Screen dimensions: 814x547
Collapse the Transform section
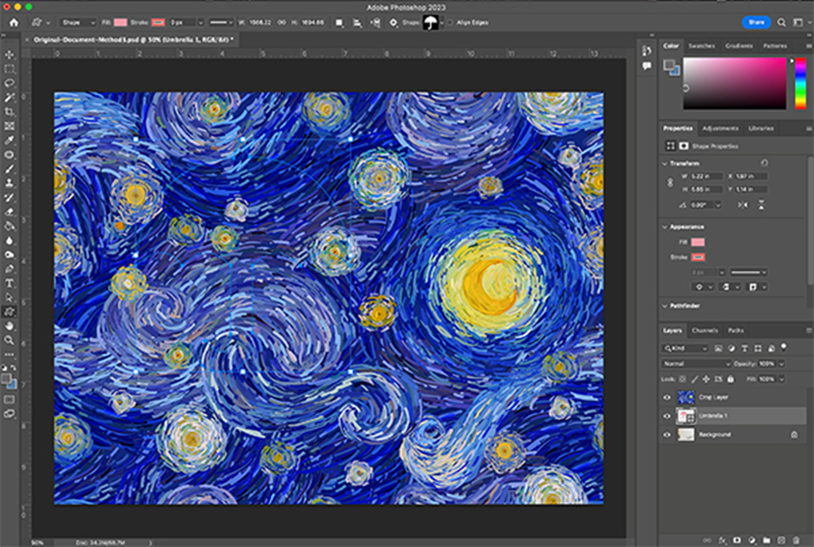pos(665,163)
